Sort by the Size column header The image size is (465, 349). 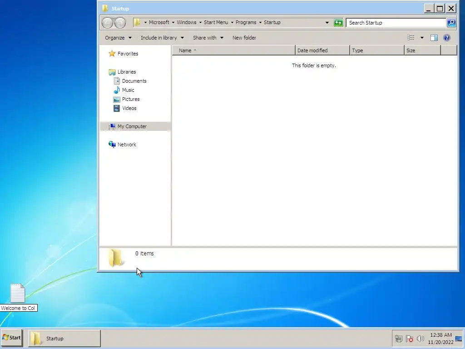(x=423, y=50)
